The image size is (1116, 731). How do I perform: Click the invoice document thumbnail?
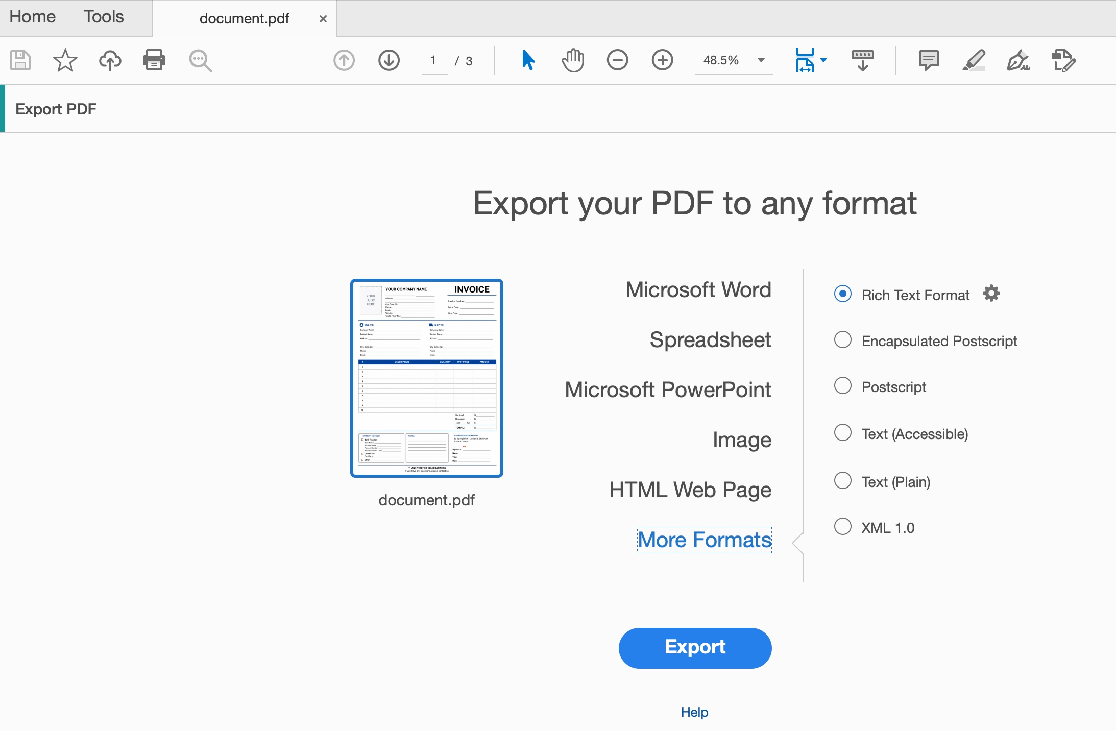(427, 378)
